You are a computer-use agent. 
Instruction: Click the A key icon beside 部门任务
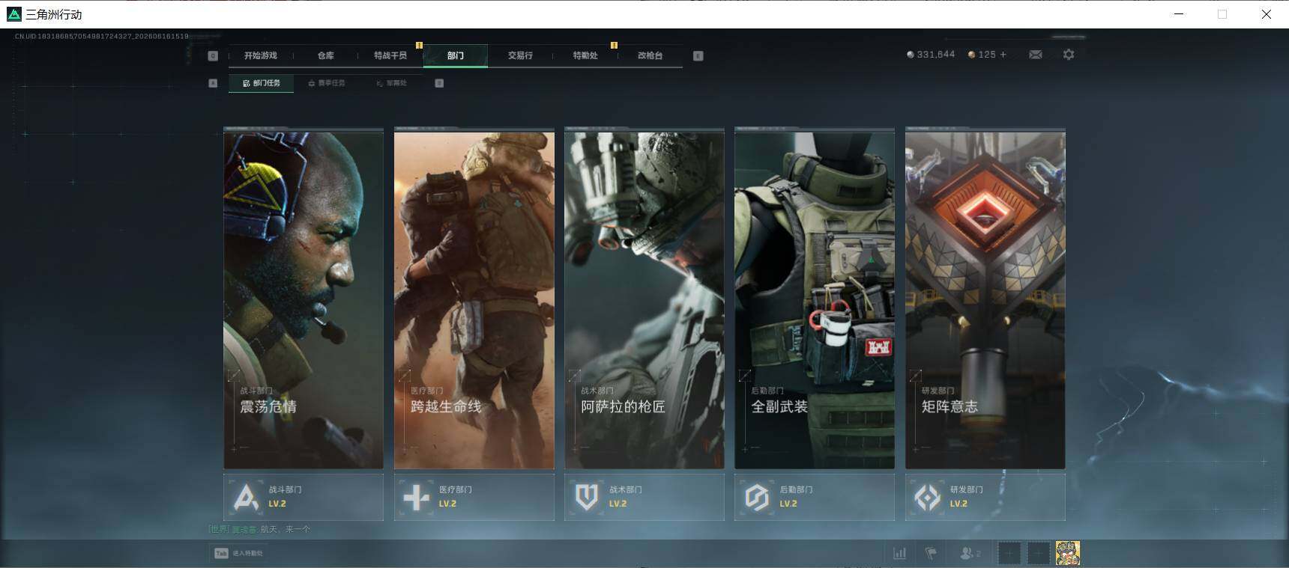(x=213, y=83)
